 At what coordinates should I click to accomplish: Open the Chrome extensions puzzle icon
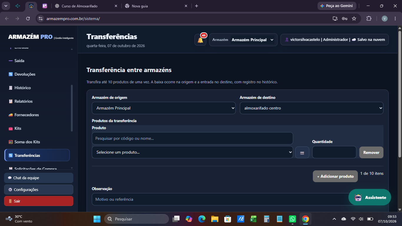[x=369, y=19]
